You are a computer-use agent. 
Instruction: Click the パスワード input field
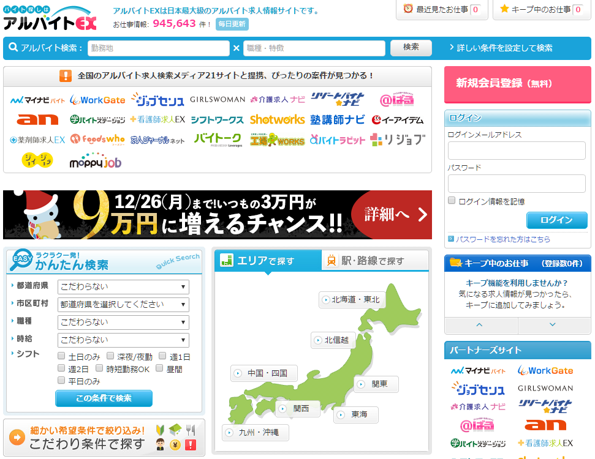517,184
